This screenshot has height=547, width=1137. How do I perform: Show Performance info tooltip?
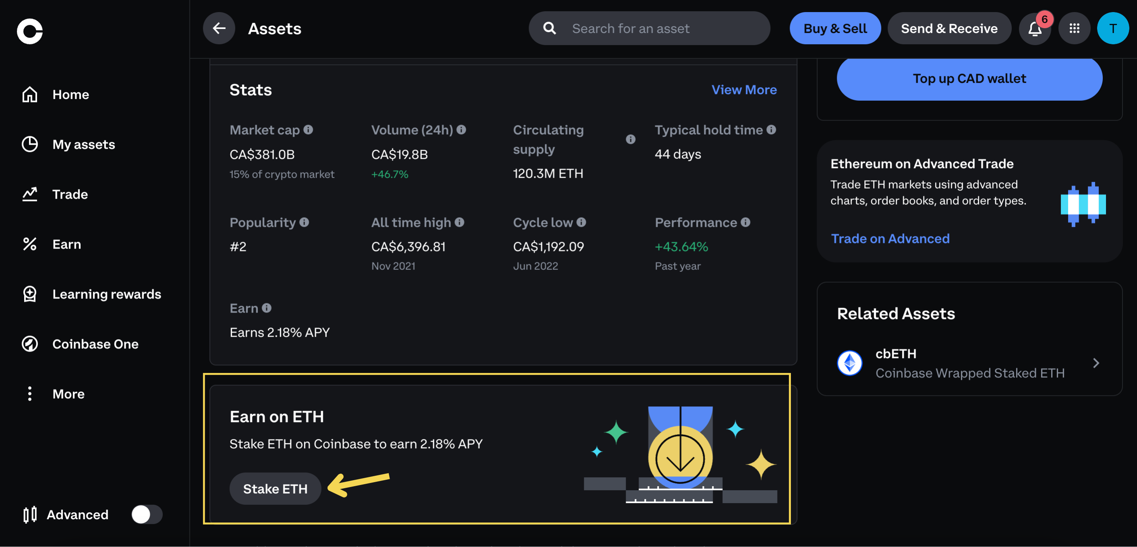pos(745,222)
